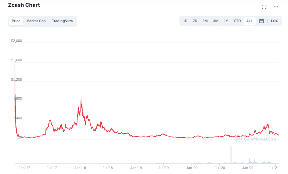Select the ALL time range

click(x=249, y=21)
